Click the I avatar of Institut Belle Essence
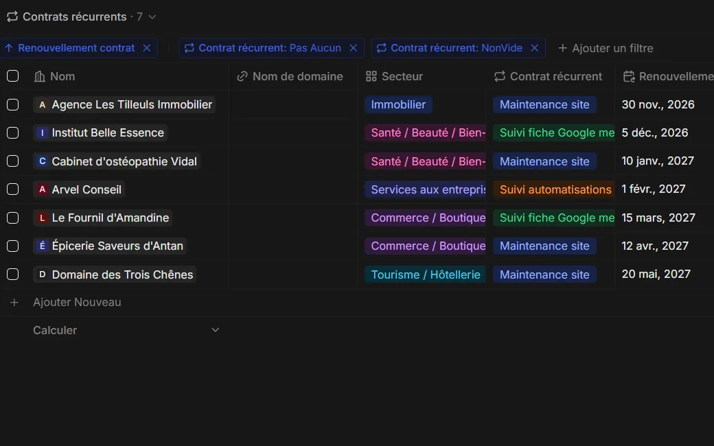This screenshot has width=714, height=446. tap(43, 133)
